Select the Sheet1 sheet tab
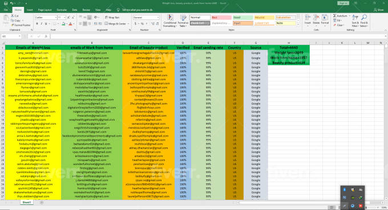 27,203
